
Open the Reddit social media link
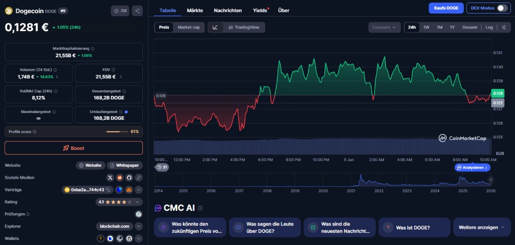[x=120, y=178]
